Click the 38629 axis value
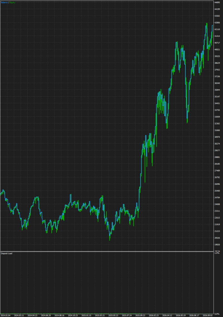The image size is (223, 317). (217, 63)
